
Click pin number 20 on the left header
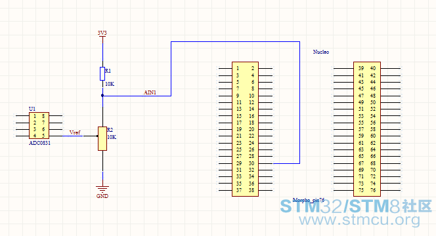[x=251, y=129]
